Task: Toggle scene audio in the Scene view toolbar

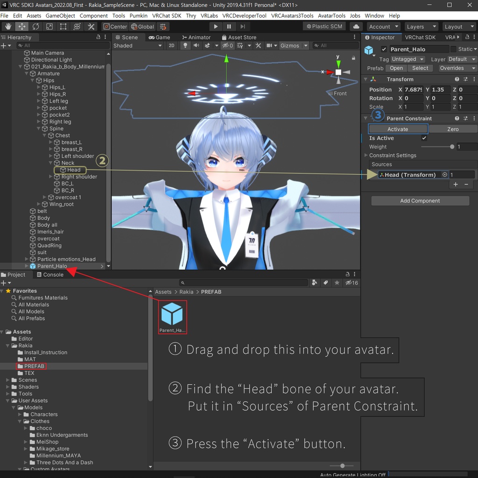Action: 196,45
